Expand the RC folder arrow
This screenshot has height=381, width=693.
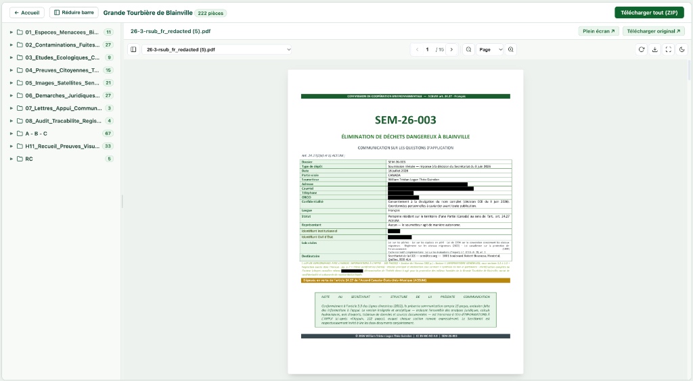(x=12, y=159)
